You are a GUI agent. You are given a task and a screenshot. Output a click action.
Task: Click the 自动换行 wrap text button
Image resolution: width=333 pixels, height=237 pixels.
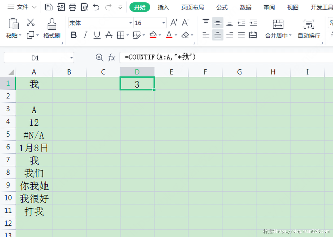point(309,29)
